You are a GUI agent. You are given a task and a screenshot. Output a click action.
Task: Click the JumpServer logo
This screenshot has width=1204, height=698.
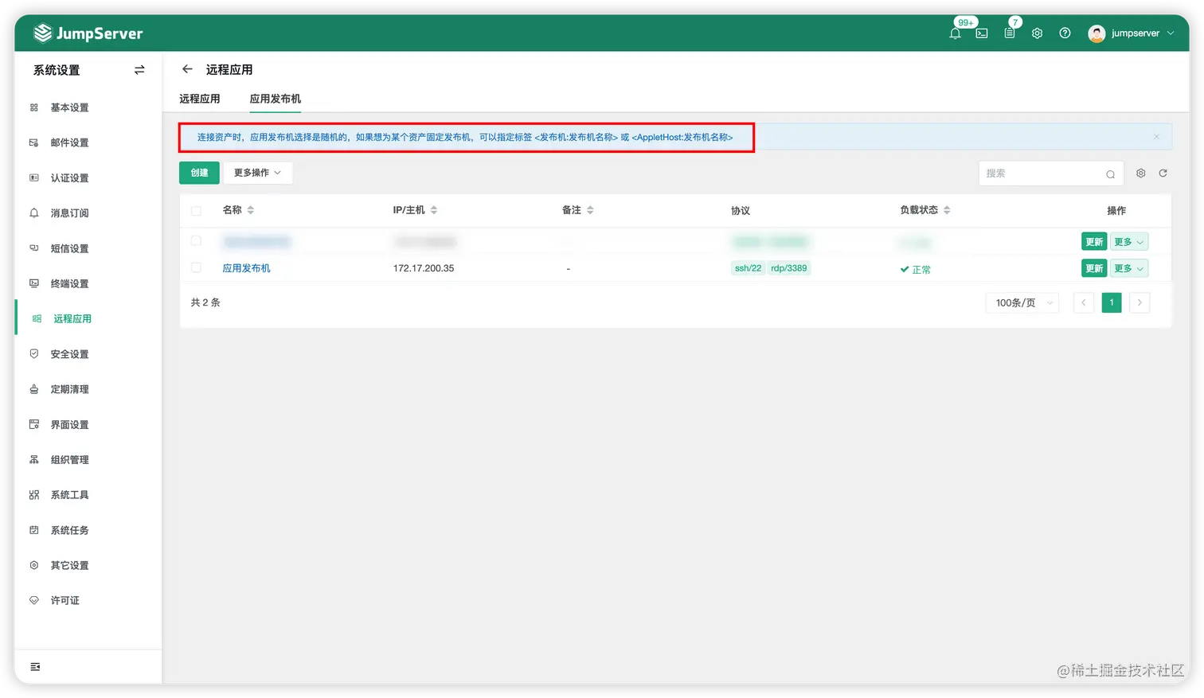(x=88, y=33)
